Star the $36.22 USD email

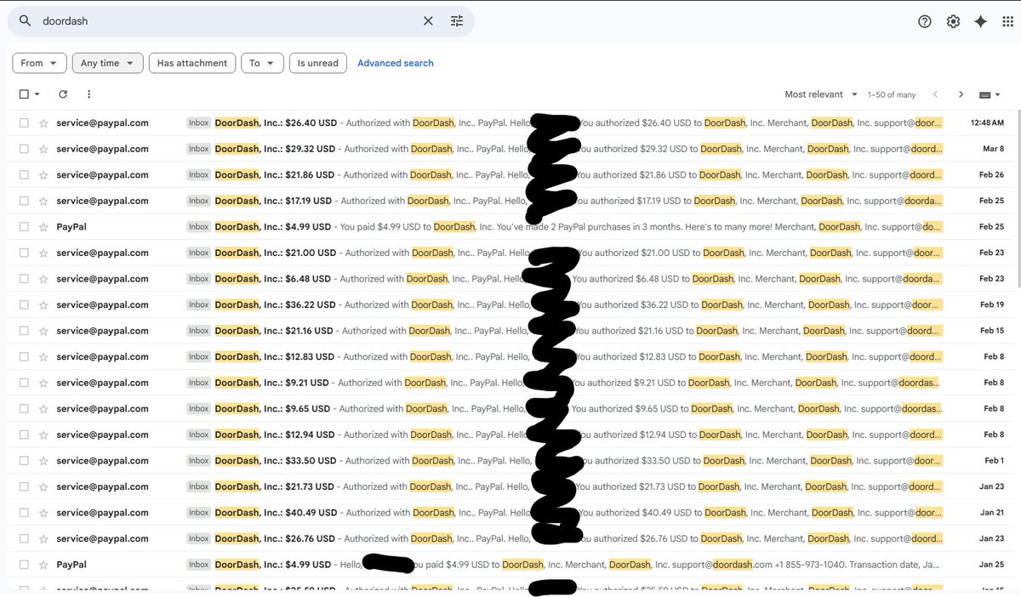click(x=43, y=304)
